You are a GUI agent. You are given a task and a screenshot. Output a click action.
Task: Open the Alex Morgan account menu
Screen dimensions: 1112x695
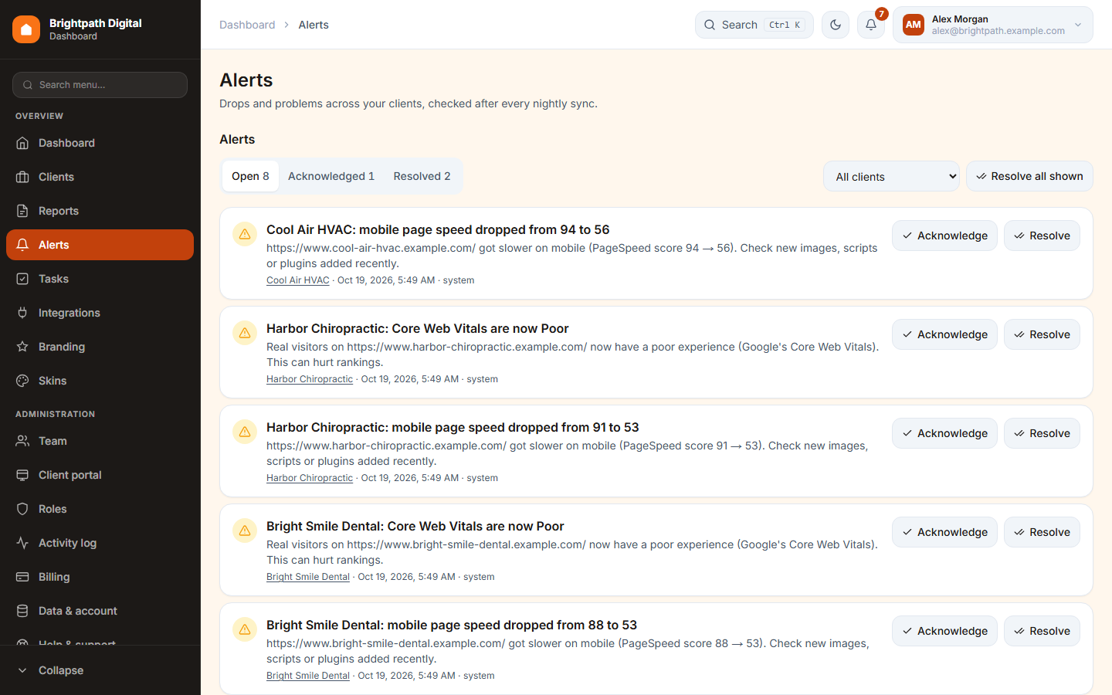point(993,25)
